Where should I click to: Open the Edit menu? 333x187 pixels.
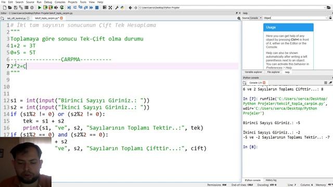[x=10, y=2]
